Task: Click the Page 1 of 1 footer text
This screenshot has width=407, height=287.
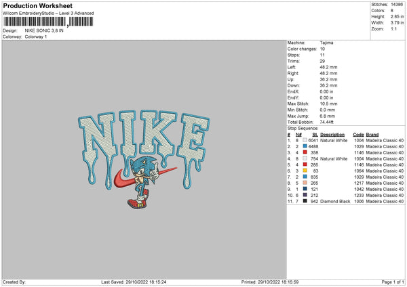Action: (x=393, y=282)
